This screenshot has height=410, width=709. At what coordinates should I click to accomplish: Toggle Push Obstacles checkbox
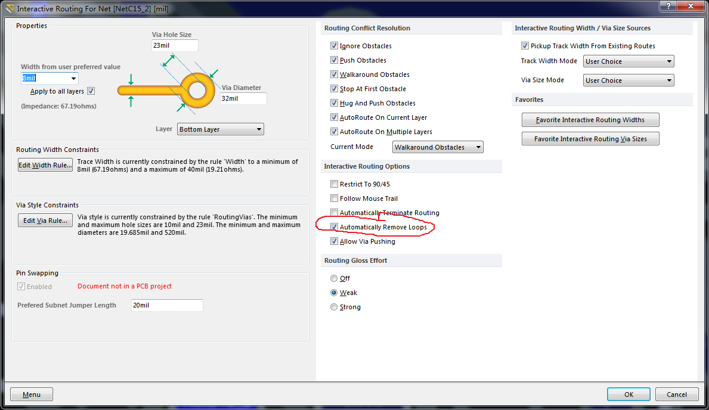pos(334,60)
